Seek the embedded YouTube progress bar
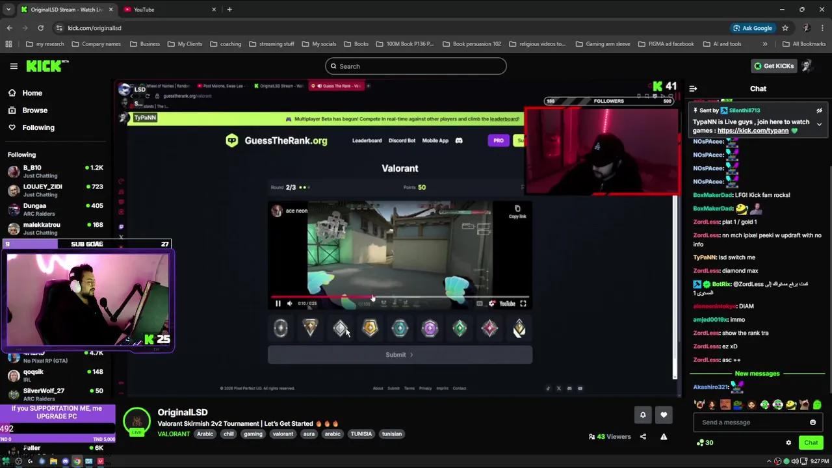Screen dimensions: 832x468 coord(400,298)
